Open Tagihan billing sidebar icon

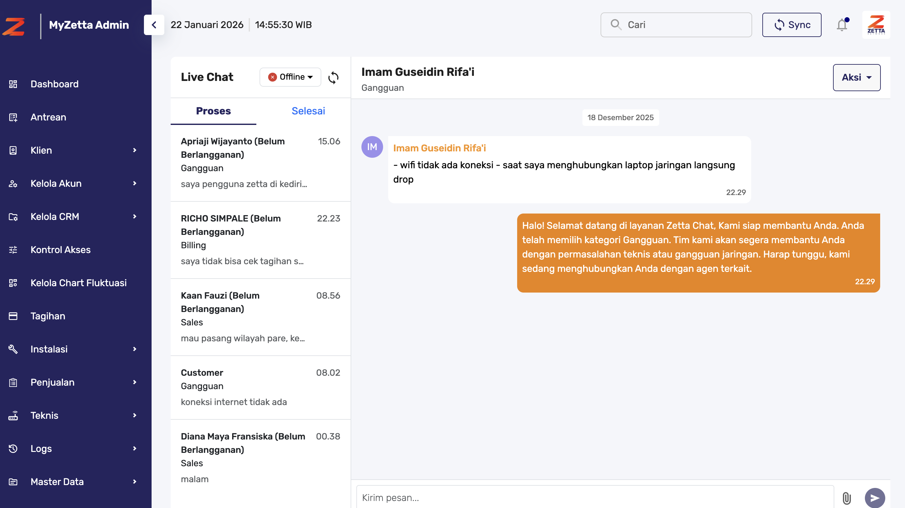coord(13,316)
